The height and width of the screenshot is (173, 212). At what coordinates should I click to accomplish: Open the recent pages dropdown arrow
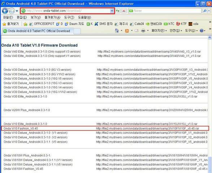click(x=17, y=11)
